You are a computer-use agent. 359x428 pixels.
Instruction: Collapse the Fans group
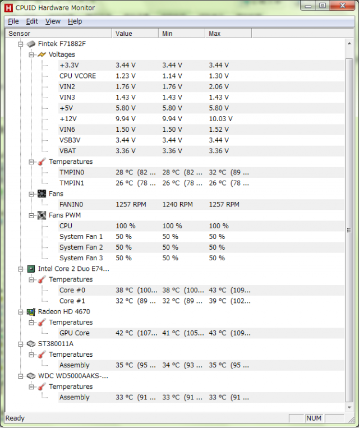pos(31,194)
